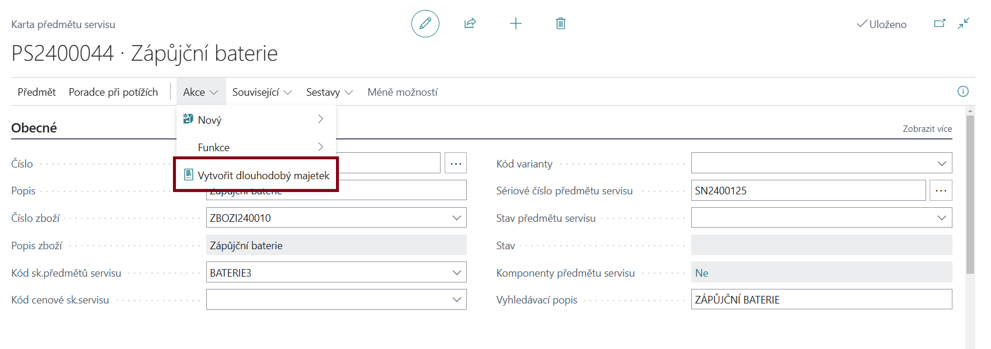Click Popis zboží value Zápůjční baterie
This screenshot has height=349, width=991.
337,245
